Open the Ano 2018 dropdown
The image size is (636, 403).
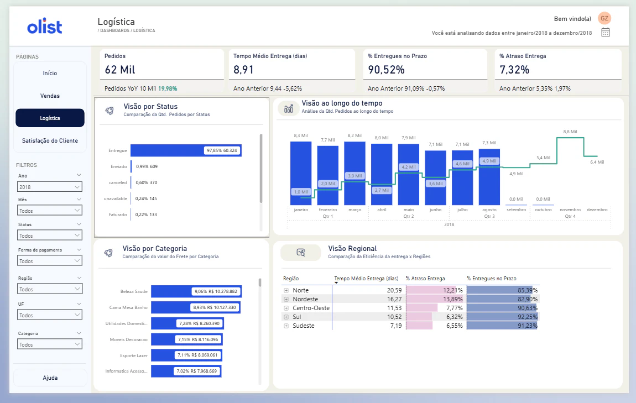tap(49, 187)
